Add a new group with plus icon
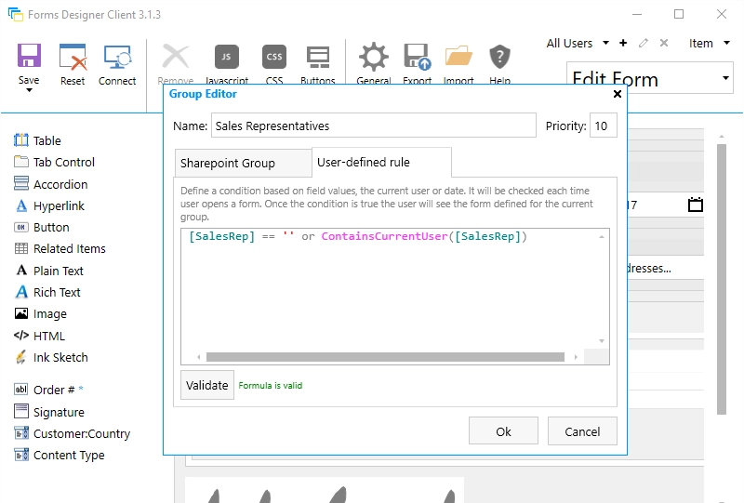This screenshot has height=503, width=744. coord(623,43)
